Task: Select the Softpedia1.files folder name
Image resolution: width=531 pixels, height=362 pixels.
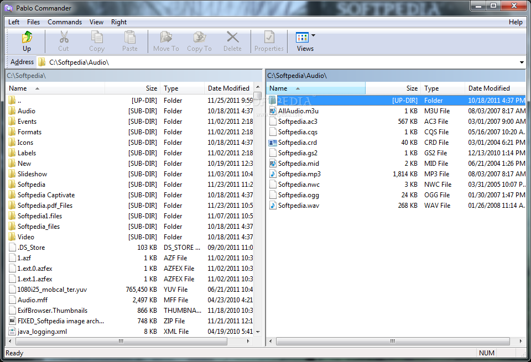Action: coord(40,216)
